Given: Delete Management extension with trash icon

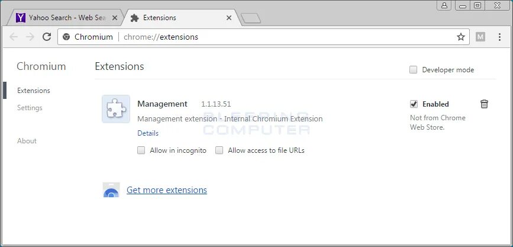Looking at the screenshot, I should pyautogui.click(x=484, y=104).
